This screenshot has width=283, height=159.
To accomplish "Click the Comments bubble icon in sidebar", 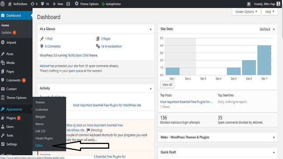I will click(3, 80).
